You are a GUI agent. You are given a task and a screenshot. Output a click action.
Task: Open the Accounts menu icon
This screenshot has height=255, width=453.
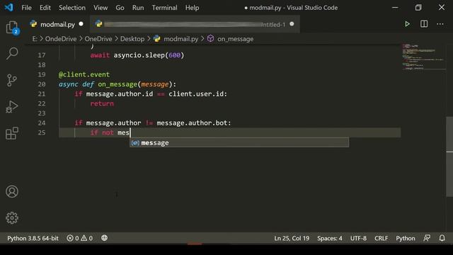point(12,191)
